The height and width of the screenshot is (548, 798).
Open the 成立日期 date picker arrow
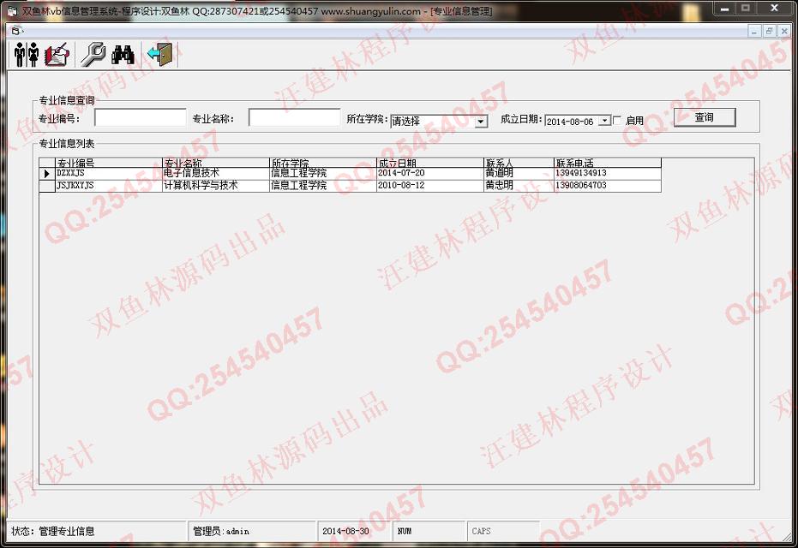coord(604,121)
